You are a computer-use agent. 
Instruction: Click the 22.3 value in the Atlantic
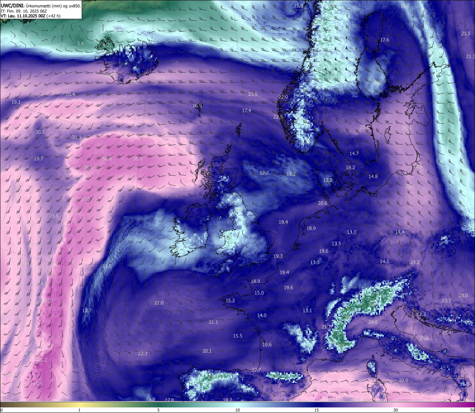(142, 353)
